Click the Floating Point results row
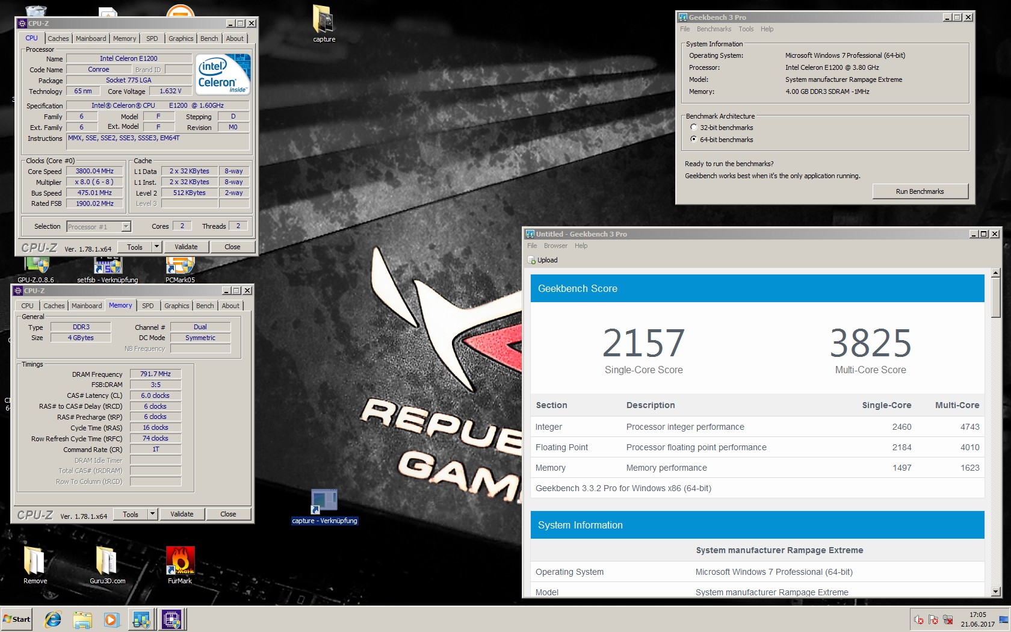Screen dimensions: 1011x632 [x=757, y=447]
